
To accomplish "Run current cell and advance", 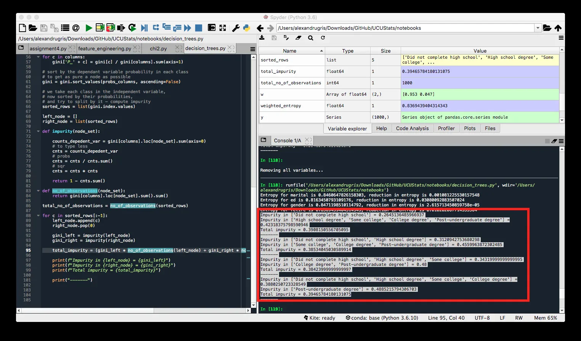I will coord(111,28).
